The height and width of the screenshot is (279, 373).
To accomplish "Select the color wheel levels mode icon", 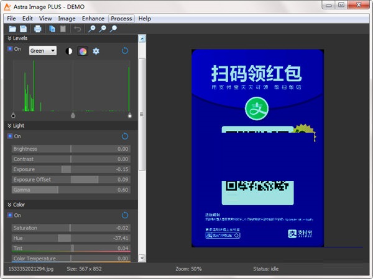I will (x=83, y=51).
